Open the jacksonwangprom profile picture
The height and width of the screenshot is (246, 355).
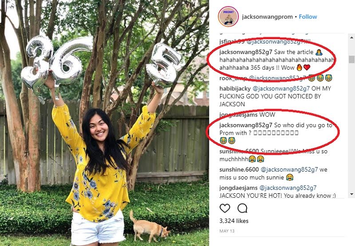click(228, 17)
